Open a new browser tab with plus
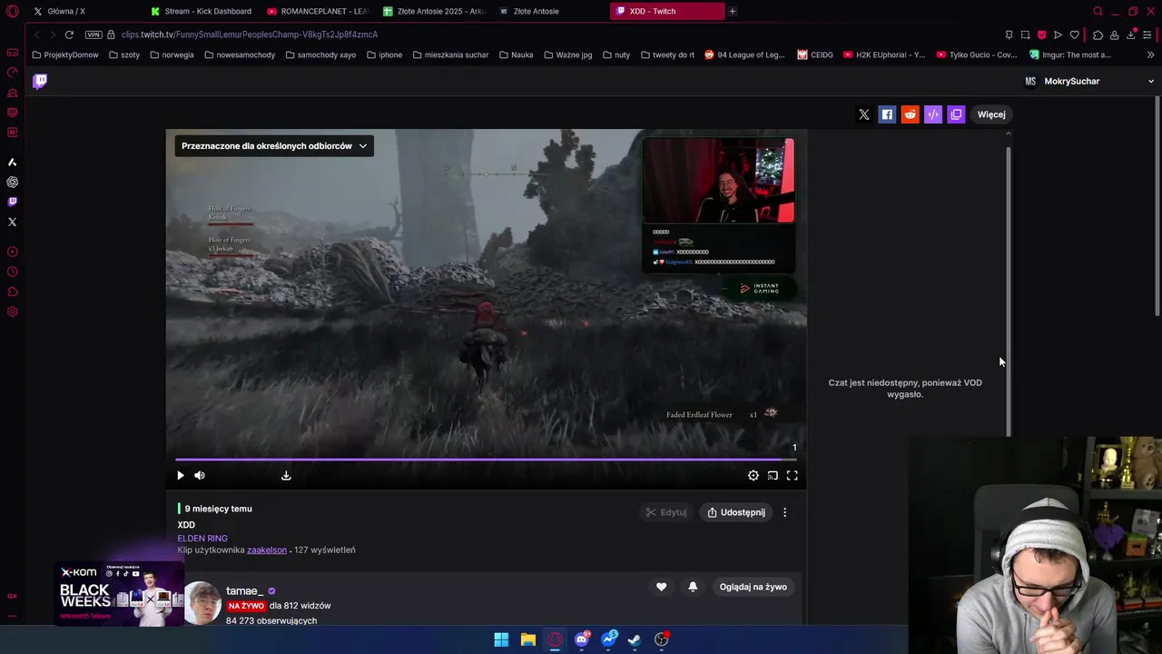The width and height of the screenshot is (1162, 654). [x=733, y=11]
